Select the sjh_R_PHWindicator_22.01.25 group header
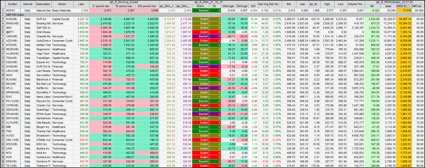 [x=395, y=2]
